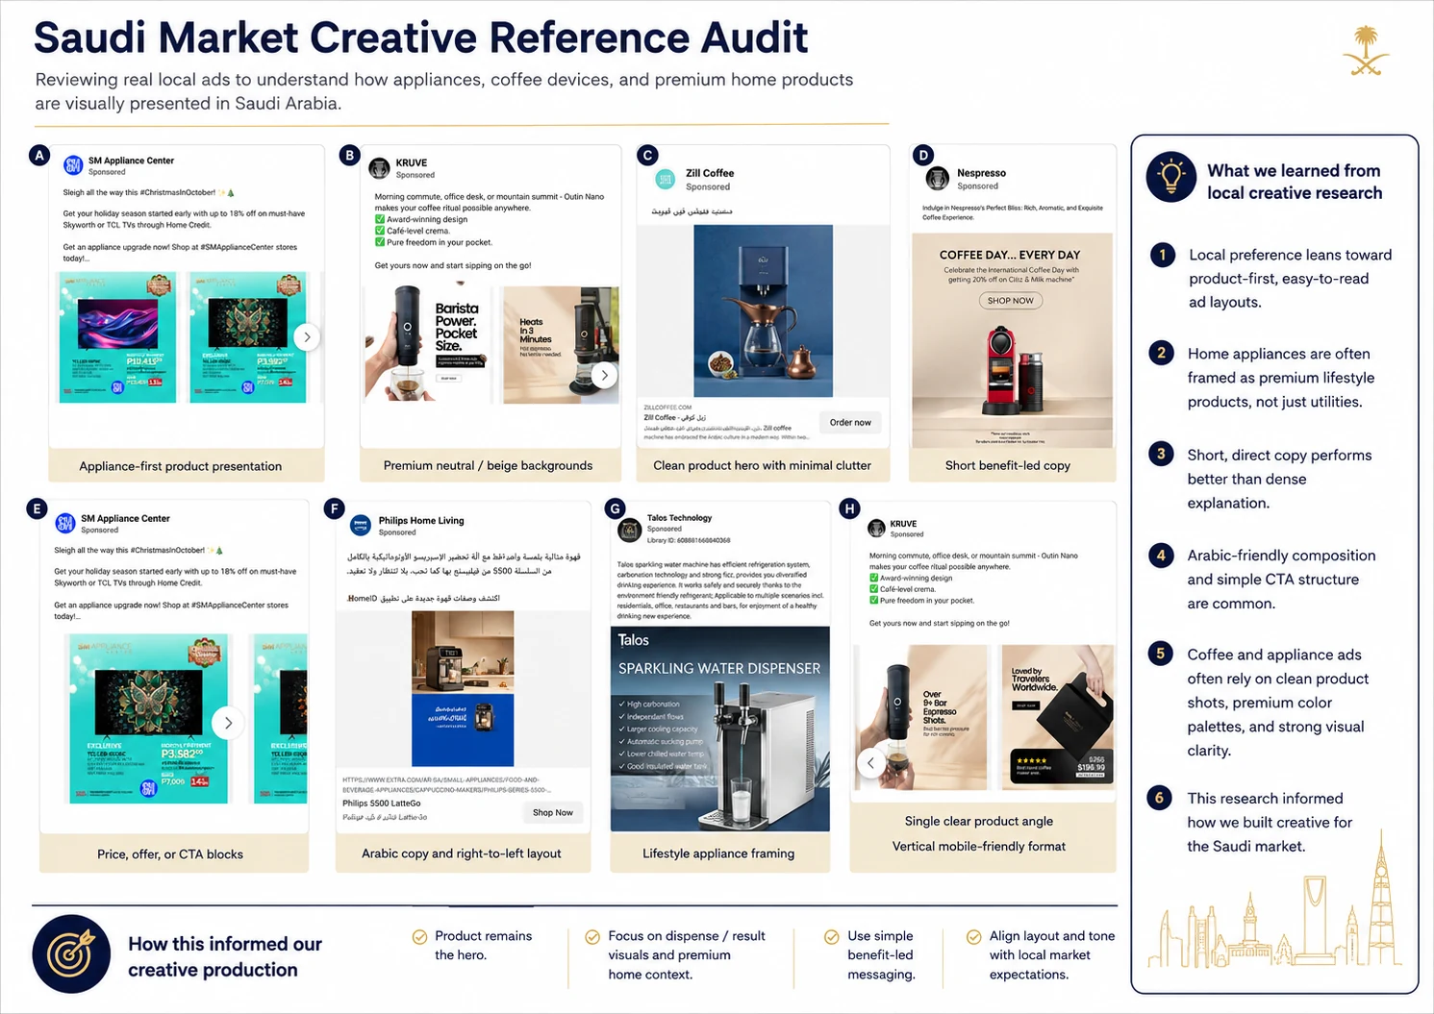
Task: Click 'Saudi Market Creative Reference Audit' title
Action: (421, 37)
